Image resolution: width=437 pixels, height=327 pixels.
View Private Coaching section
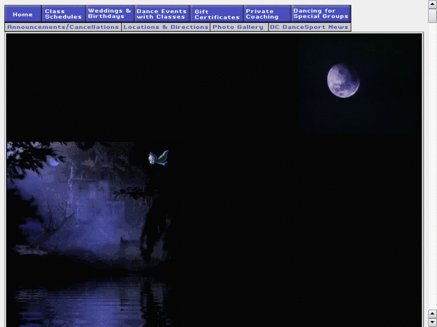(267, 14)
